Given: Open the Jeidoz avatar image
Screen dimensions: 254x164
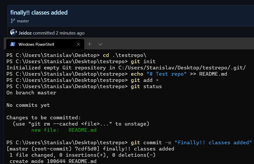Looking at the screenshot, I should [13, 32].
